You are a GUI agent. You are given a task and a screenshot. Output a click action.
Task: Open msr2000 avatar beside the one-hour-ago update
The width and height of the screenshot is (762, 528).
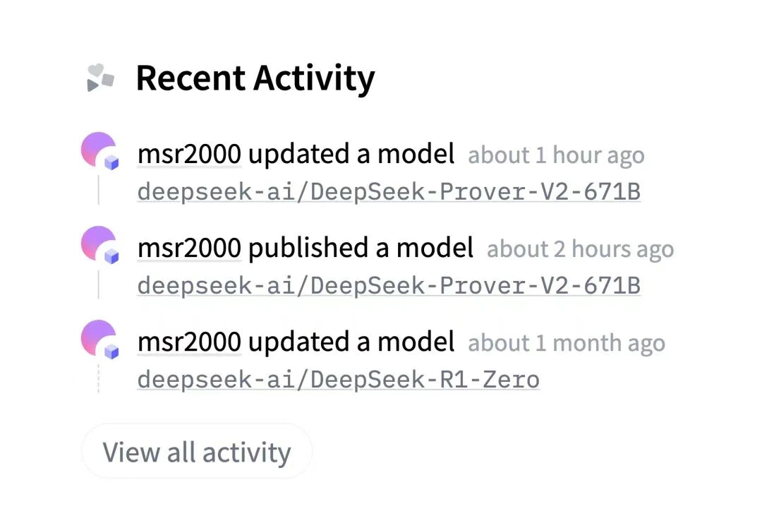click(x=98, y=149)
